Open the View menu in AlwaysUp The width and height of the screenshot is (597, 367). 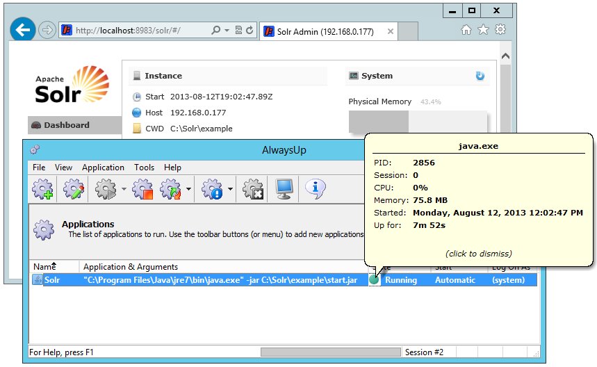pos(63,168)
